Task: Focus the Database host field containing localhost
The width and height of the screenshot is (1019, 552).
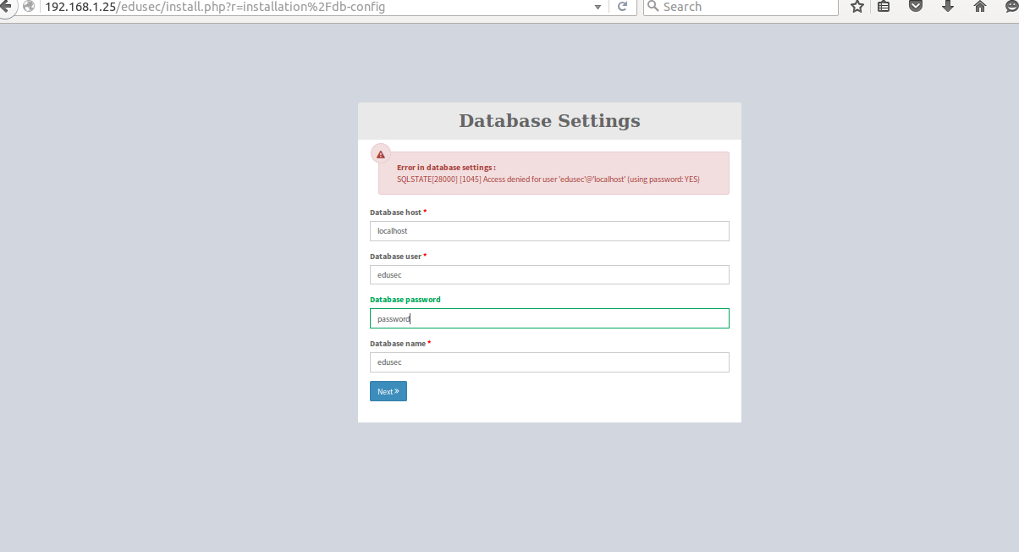Action: coord(549,231)
